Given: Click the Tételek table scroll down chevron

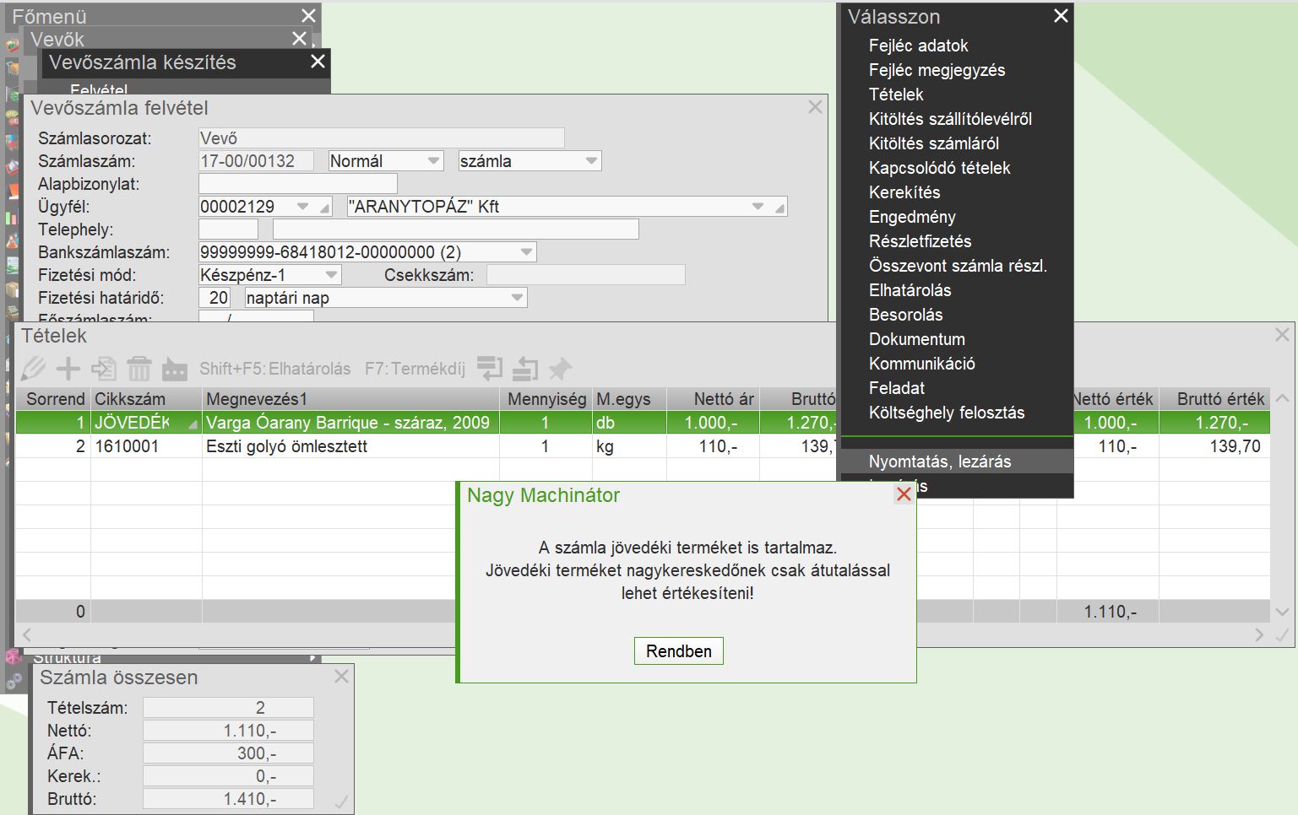Looking at the screenshot, I should pos(1282,612).
